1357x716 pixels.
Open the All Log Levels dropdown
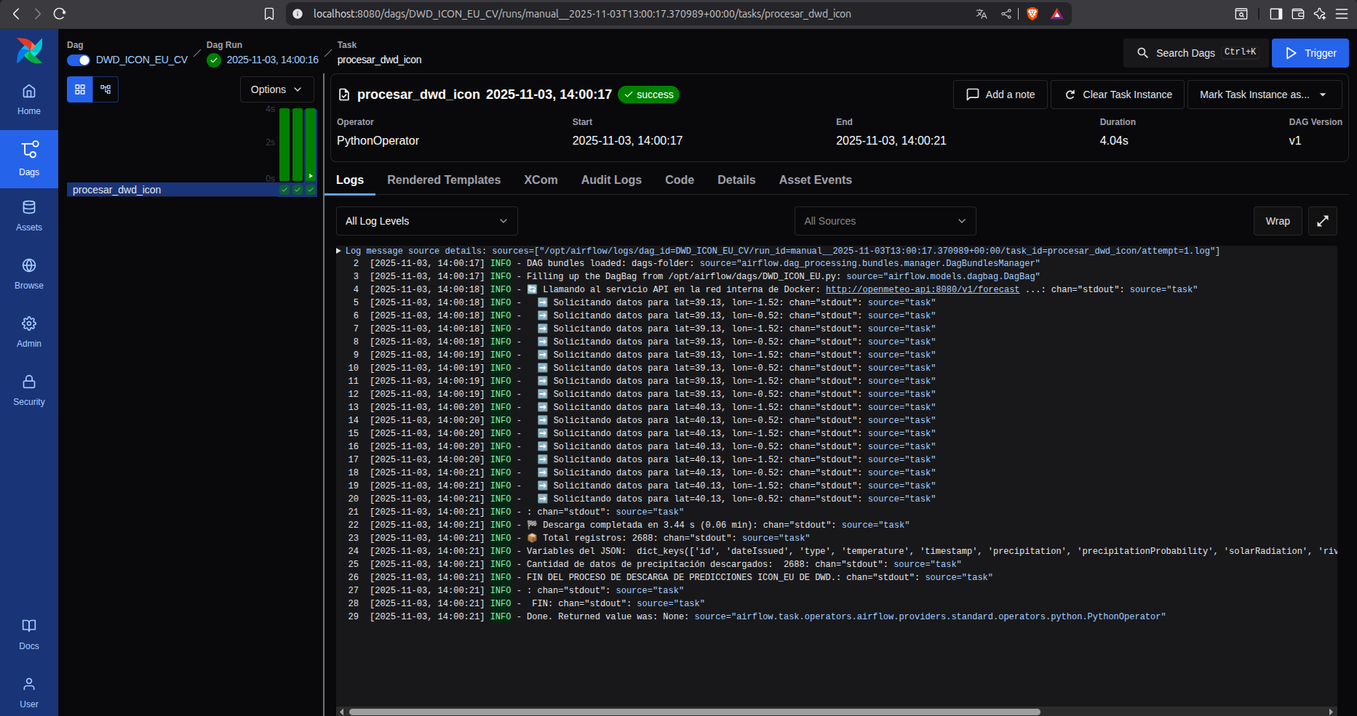coord(426,221)
